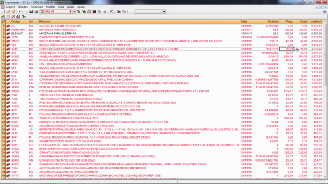Click the red book icon of row 23
328x184 pixels.
coord(8,26)
